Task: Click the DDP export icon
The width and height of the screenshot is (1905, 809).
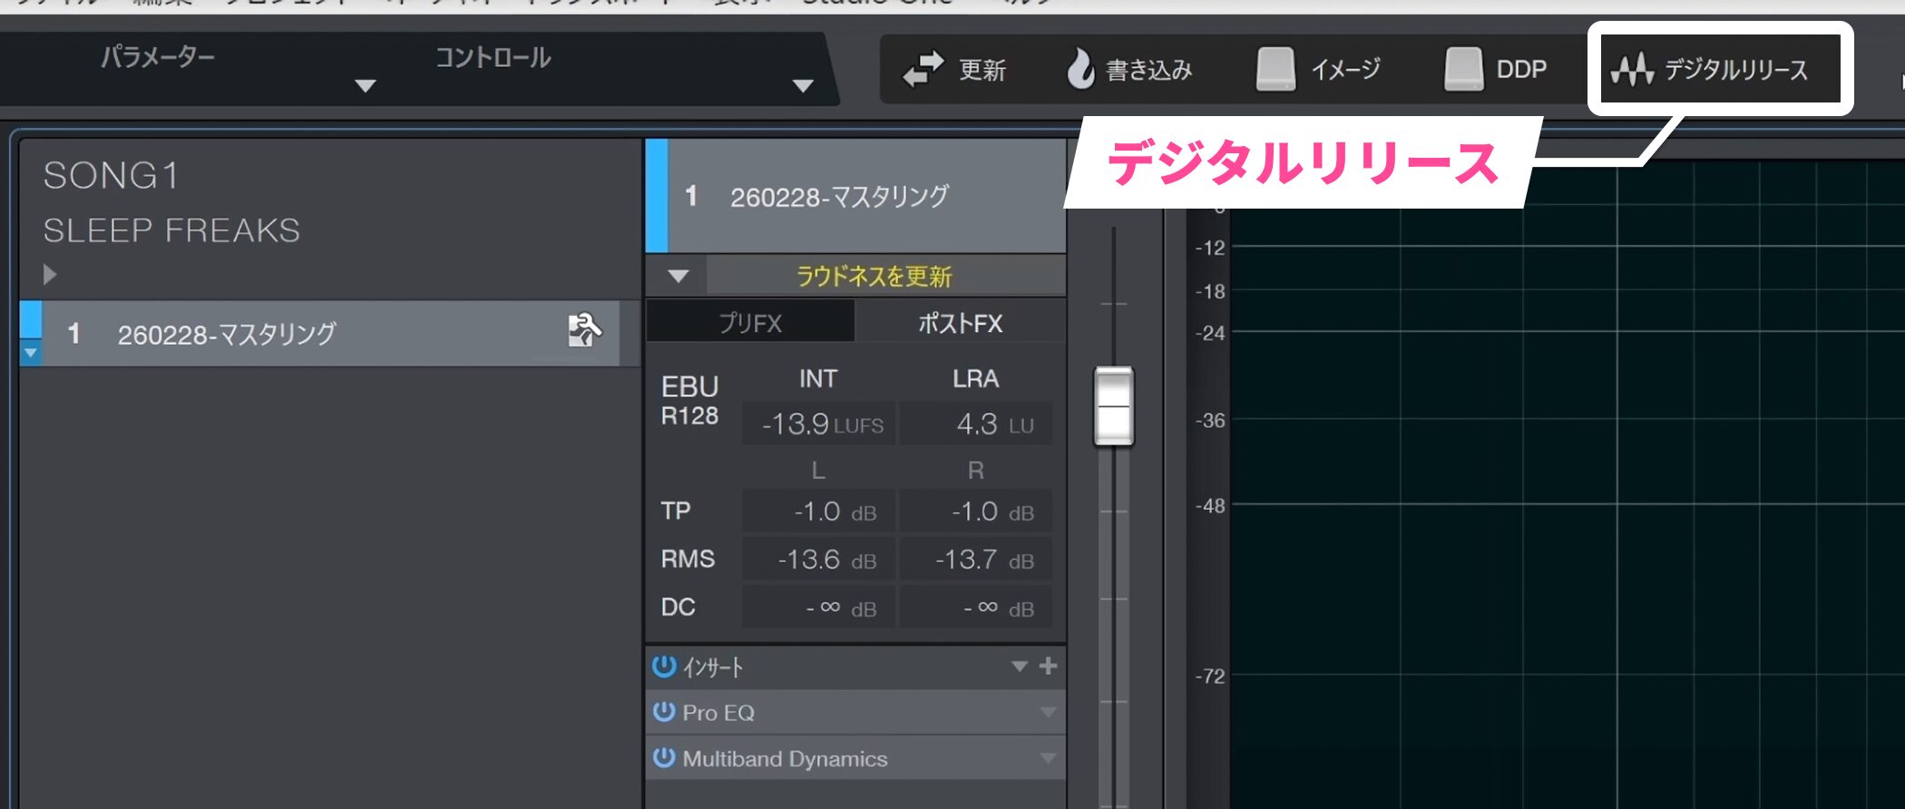Action: pyautogui.click(x=1462, y=69)
